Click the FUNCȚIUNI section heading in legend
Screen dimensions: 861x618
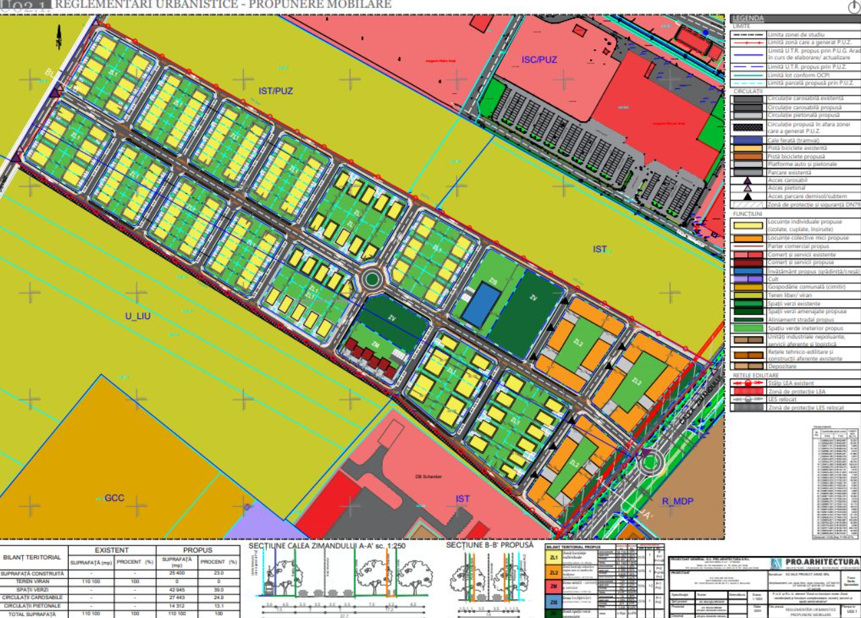click(749, 213)
